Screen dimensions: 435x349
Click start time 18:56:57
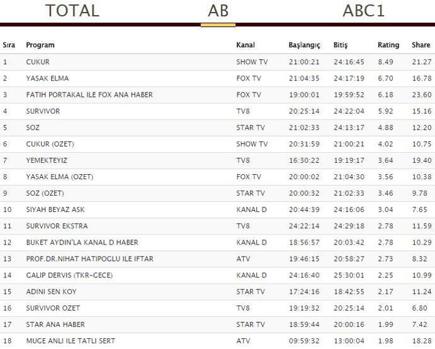[304, 242]
